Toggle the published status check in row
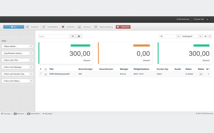214x133 pixels. [201, 74]
